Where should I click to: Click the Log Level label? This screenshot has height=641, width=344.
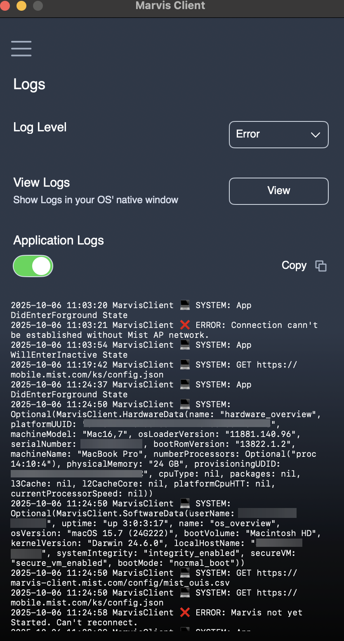pos(40,127)
